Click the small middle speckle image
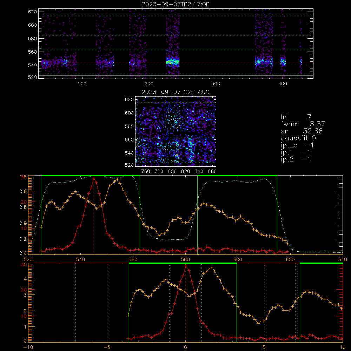This screenshot has height=351, width=351. point(175,131)
